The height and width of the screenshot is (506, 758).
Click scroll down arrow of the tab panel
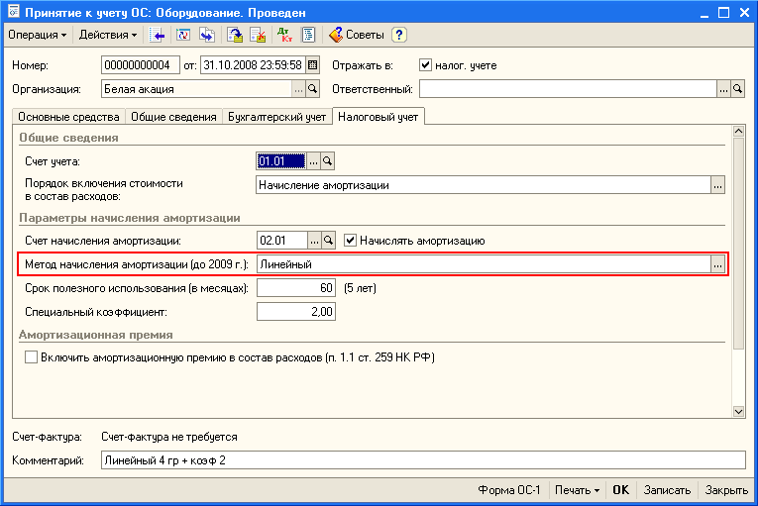(x=738, y=411)
